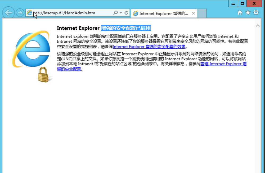The image size is (265, 173).
Task: Open the 管理 Internet Explorer 增强的安全配置 link
Action: coord(223,64)
